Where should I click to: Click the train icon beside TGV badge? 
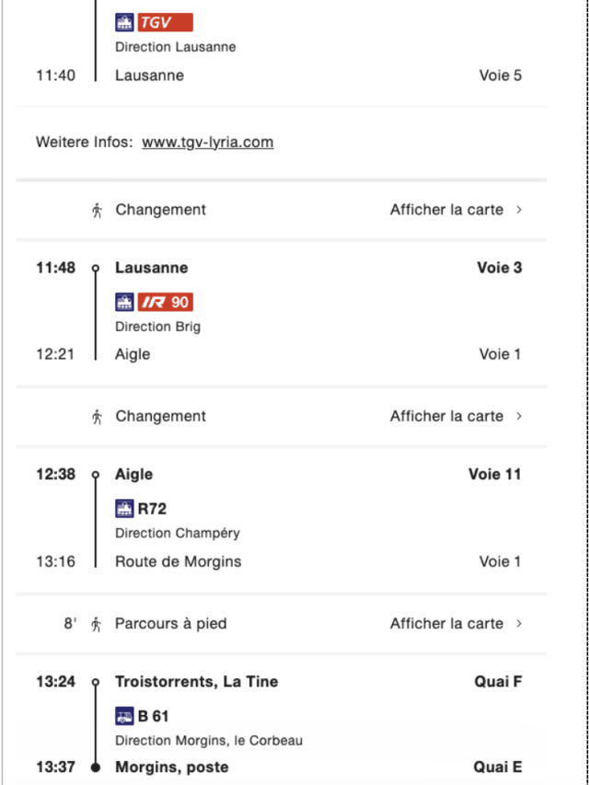coord(125,22)
